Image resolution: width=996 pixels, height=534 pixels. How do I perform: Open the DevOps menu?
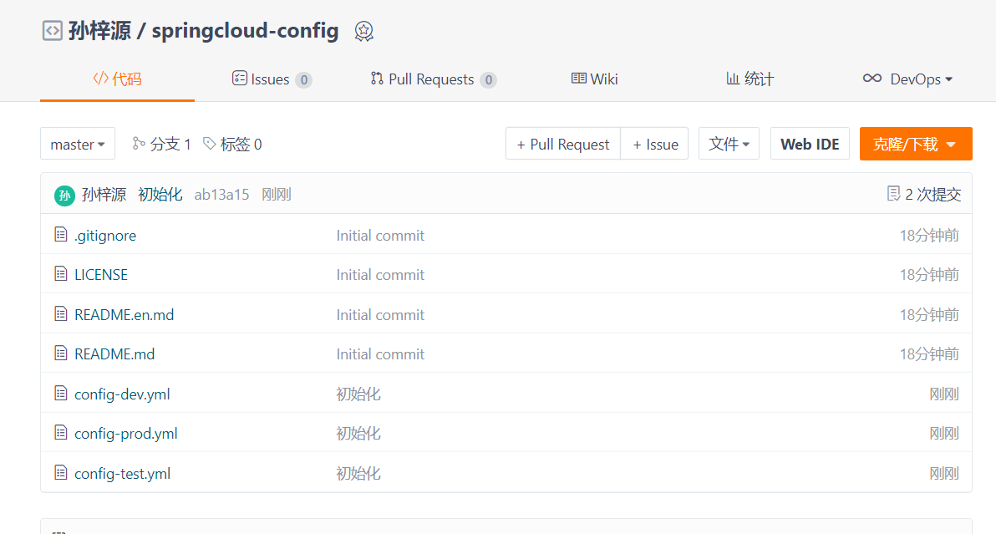pos(907,79)
